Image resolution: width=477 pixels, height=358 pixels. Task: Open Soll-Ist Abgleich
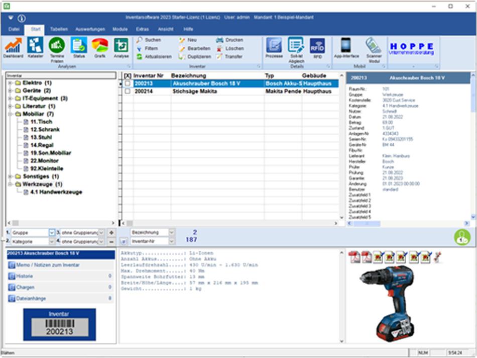296,50
